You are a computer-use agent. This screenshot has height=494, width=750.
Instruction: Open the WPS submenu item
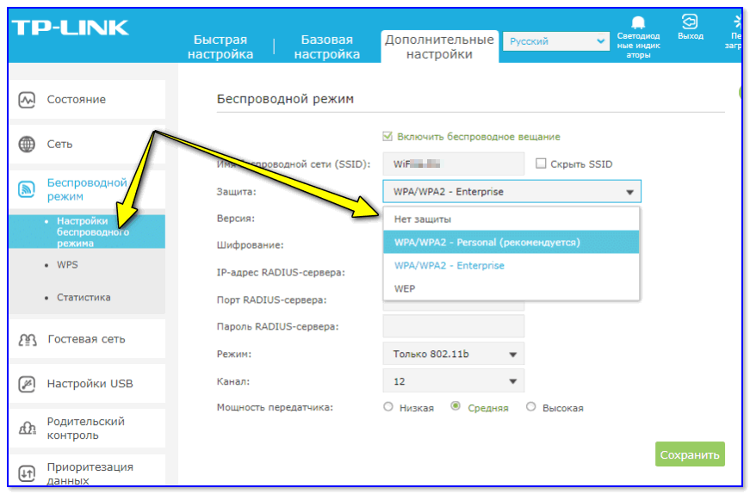67,264
